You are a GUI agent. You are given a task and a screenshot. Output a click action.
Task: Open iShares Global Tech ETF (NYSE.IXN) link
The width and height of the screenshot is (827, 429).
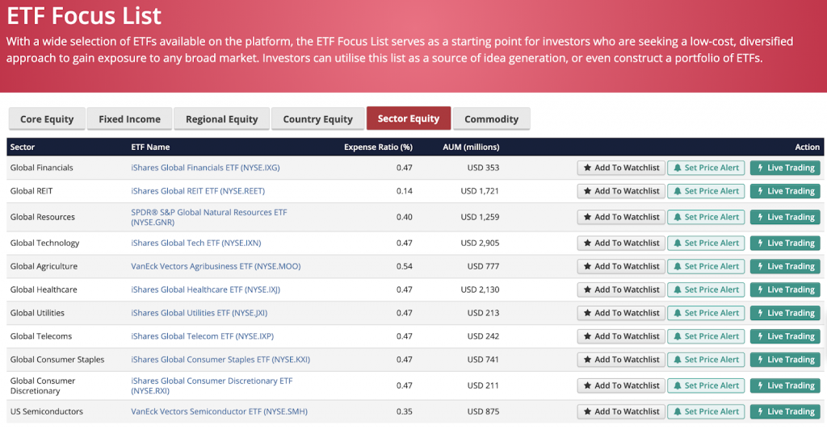click(196, 243)
